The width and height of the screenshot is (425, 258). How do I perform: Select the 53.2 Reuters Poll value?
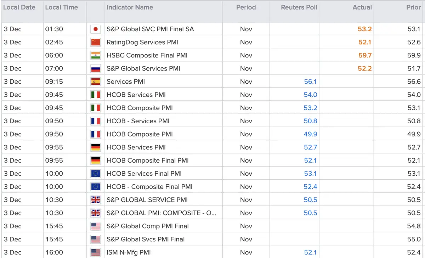[310, 108]
